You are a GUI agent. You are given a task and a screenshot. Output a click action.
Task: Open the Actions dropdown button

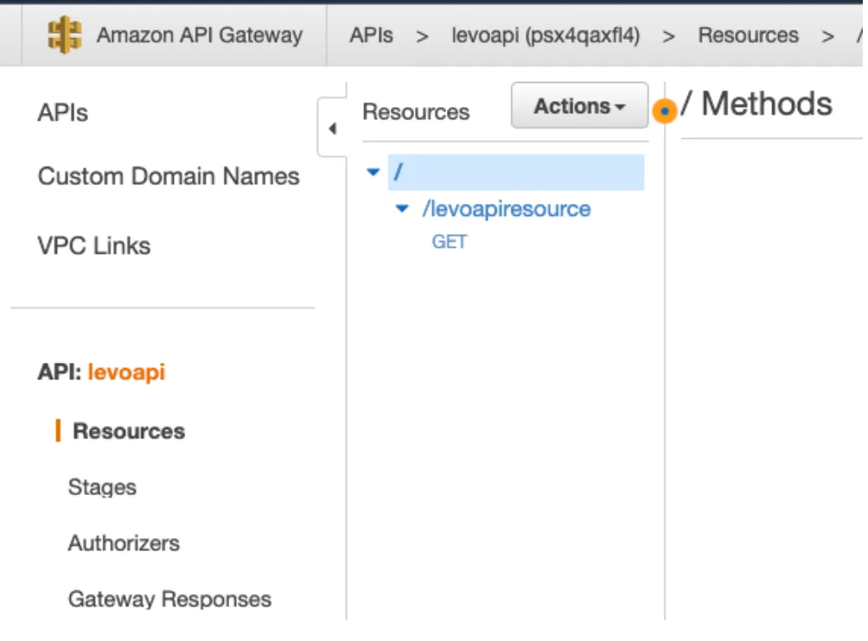pyautogui.click(x=579, y=105)
